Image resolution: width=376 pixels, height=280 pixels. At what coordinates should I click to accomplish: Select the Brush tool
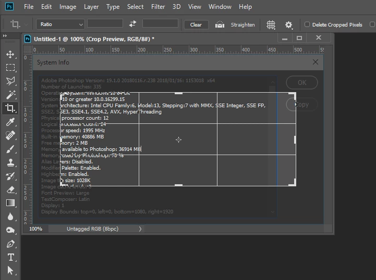pos(10,149)
